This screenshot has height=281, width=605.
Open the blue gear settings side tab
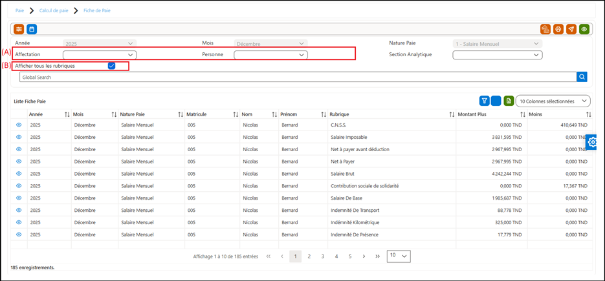click(592, 142)
